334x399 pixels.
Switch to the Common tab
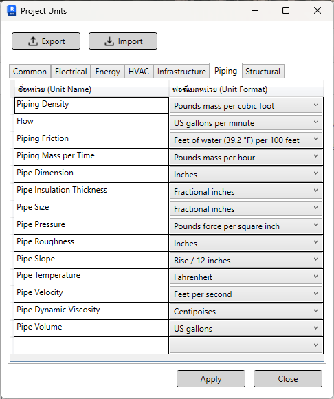click(x=30, y=72)
